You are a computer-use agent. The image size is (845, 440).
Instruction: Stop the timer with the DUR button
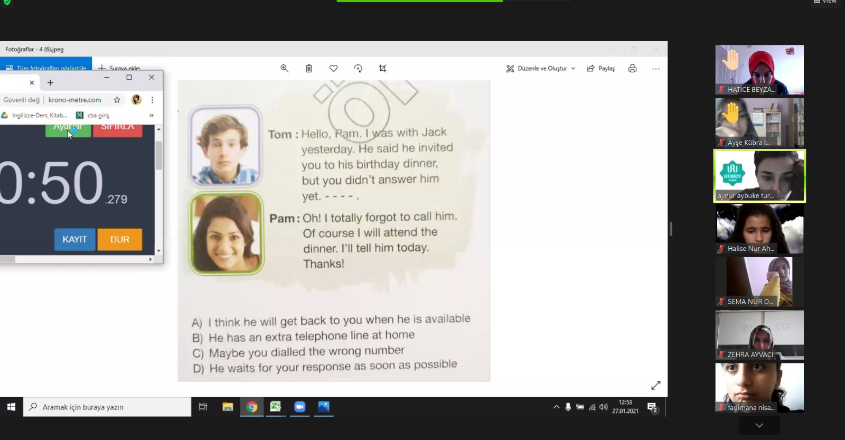point(120,239)
